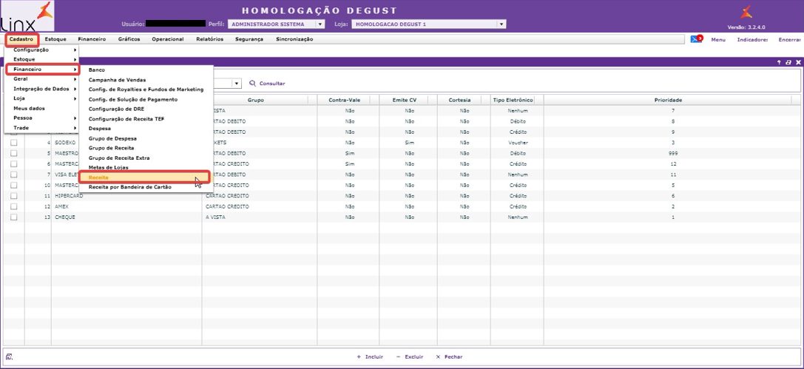The height and width of the screenshot is (369, 804).
Task: Select the HIPERCARD row checkbox
Action: coord(14,196)
